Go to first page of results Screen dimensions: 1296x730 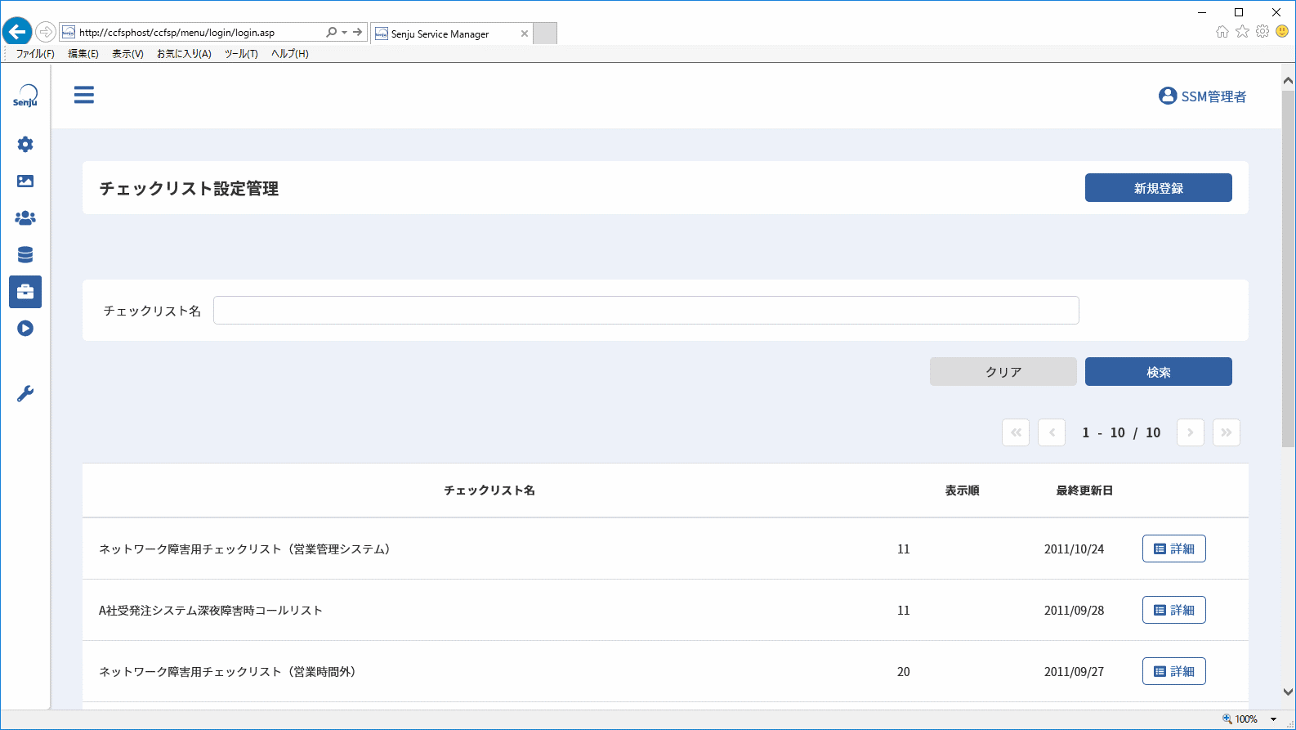pos(1016,432)
